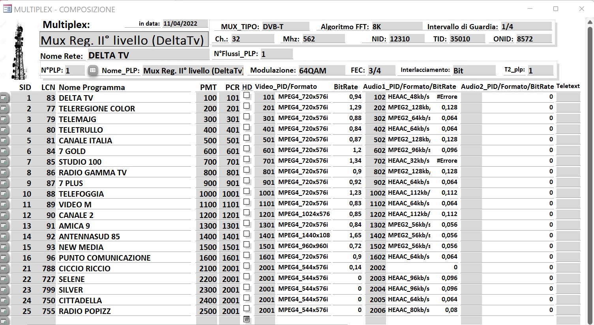
Task: Click video bitrate 1,65 for ANTENNASUD 85
Action: [x=355, y=235]
